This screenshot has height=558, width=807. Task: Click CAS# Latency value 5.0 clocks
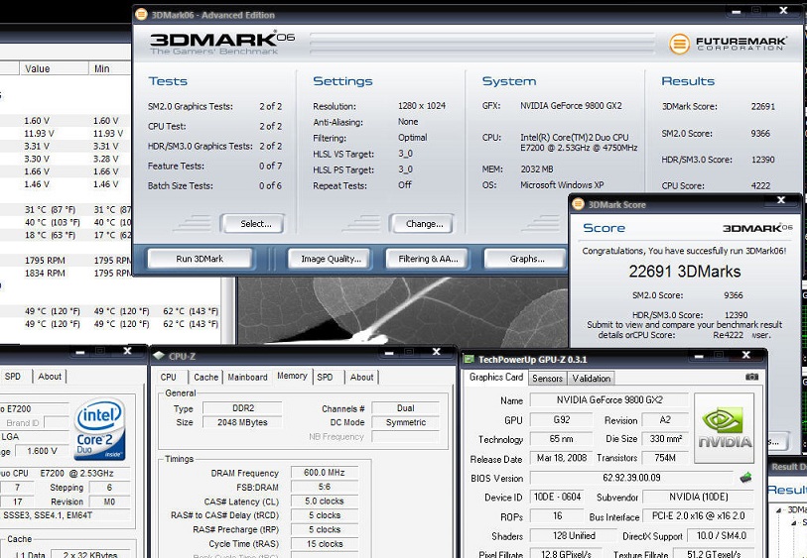(x=325, y=501)
